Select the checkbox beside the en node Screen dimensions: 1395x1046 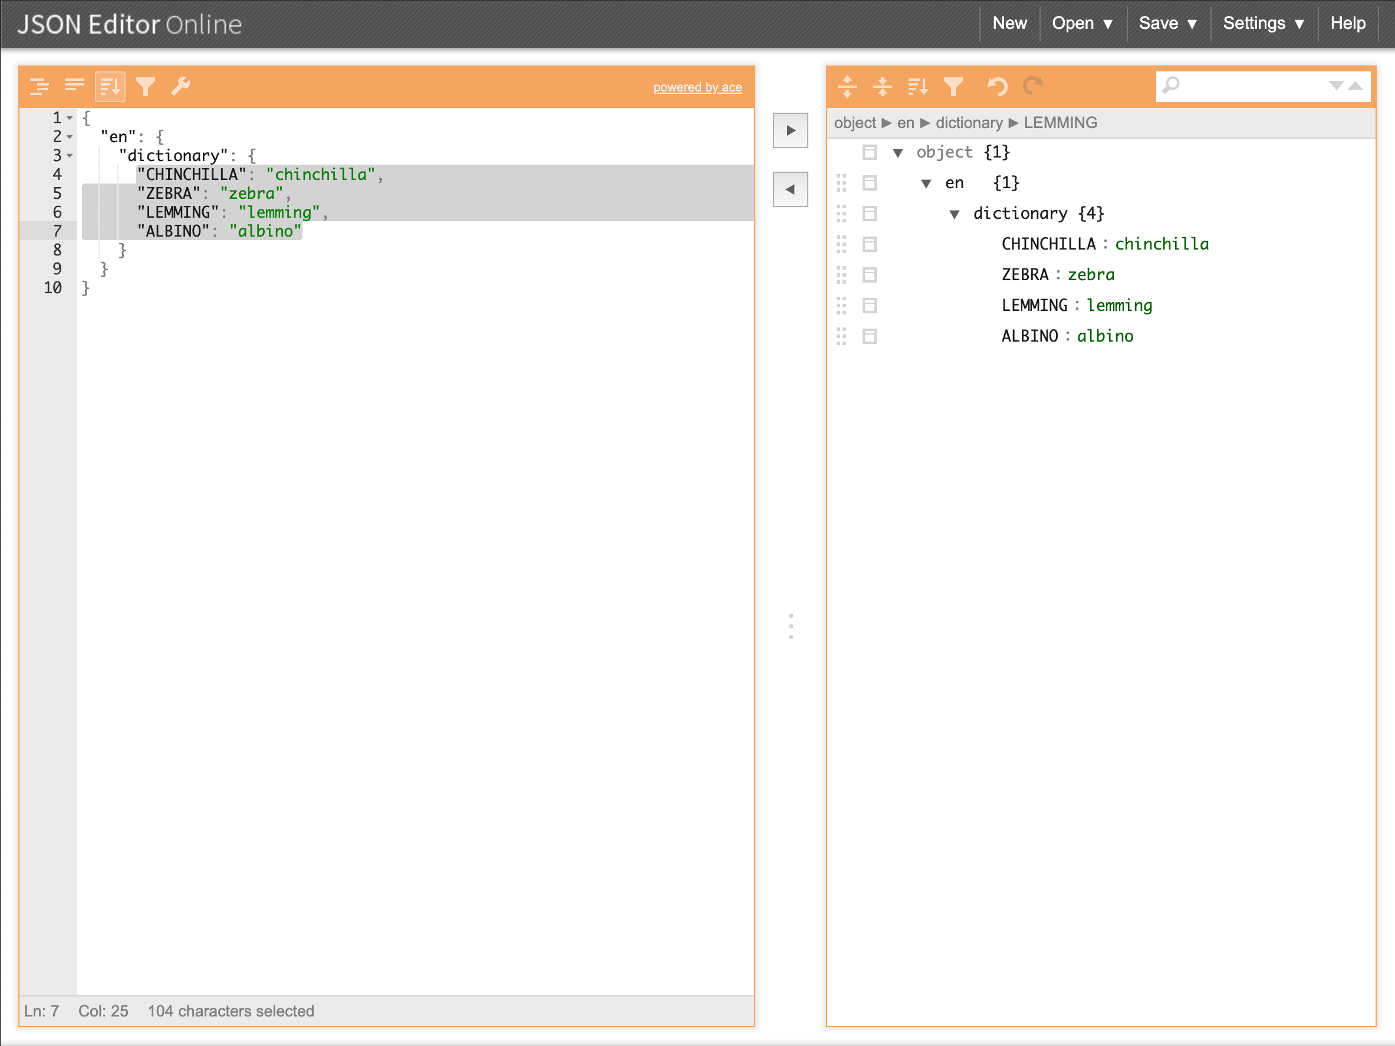(870, 183)
